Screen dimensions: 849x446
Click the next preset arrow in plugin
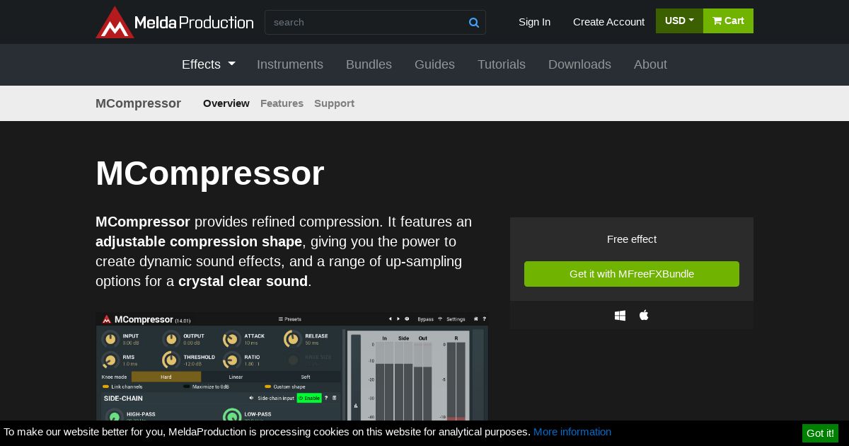click(x=398, y=319)
